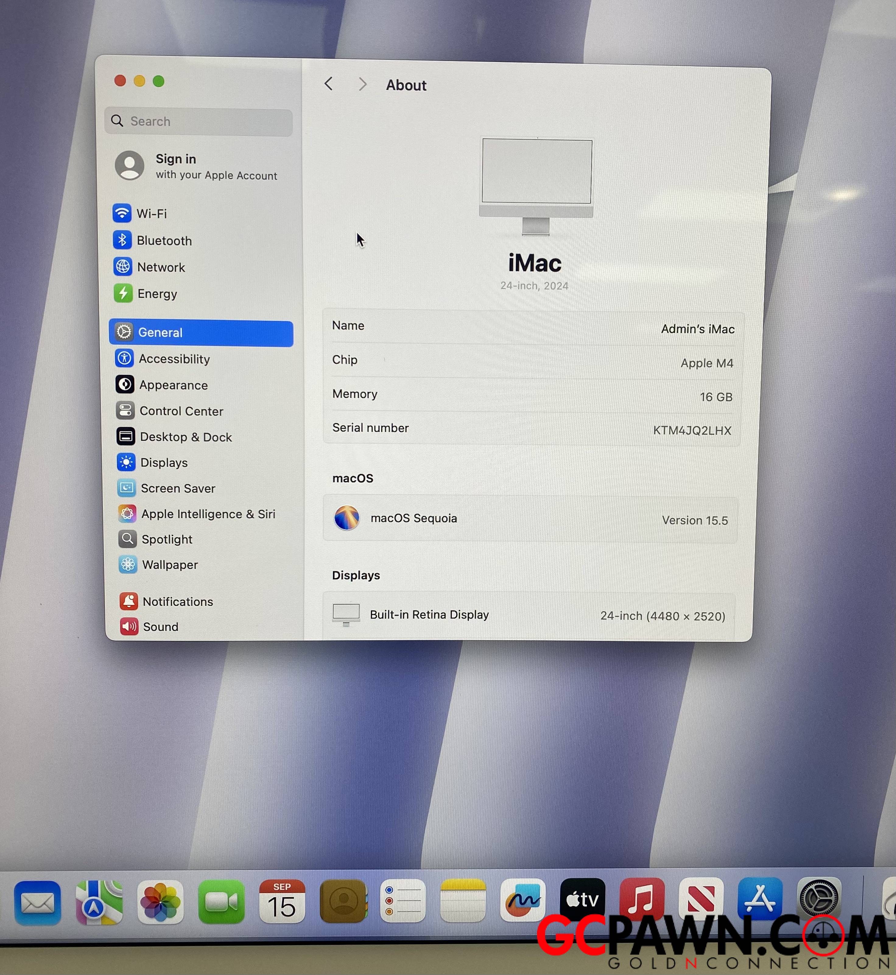
Task: Click the Search field in sidebar
Action: click(199, 121)
